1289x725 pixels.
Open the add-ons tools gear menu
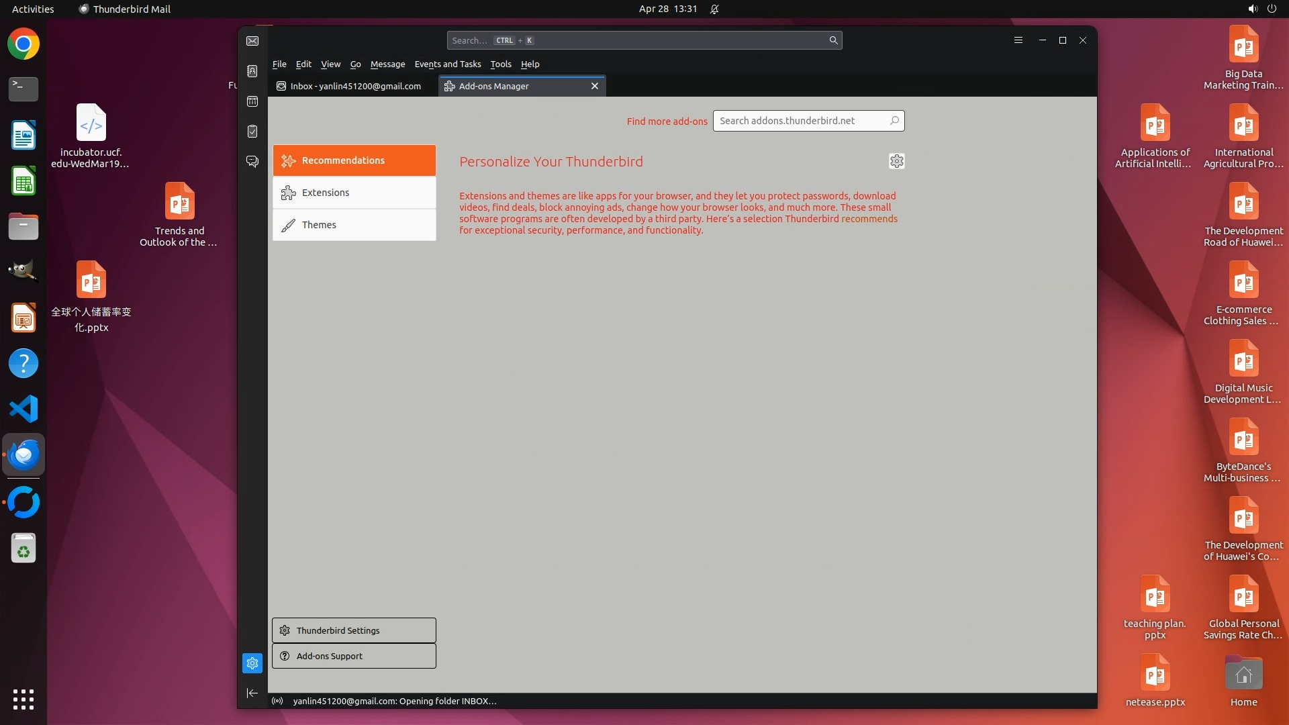[896, 161]
